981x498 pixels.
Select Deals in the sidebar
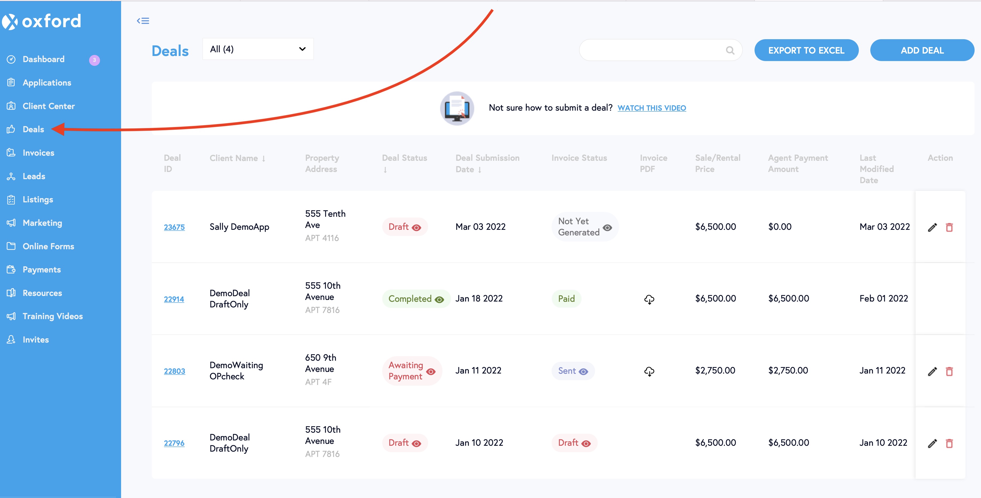click(34, 129)
